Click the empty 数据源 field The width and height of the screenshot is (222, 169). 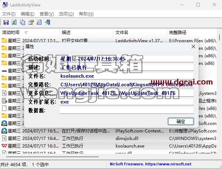[x=127, y=110]
